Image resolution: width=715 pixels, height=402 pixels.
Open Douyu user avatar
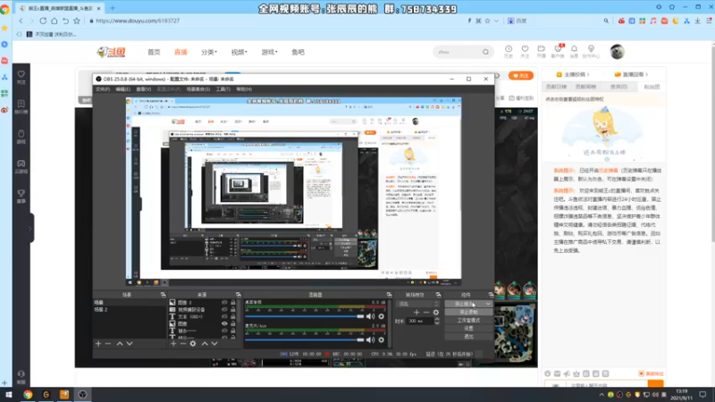[x=617, y=52]
